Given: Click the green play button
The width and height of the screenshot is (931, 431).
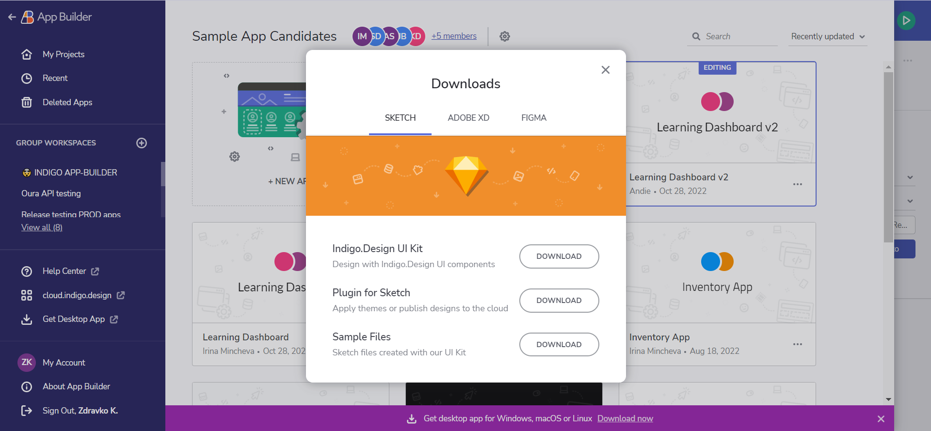Looking at the screenshot, I should click(x=906, y=20).
